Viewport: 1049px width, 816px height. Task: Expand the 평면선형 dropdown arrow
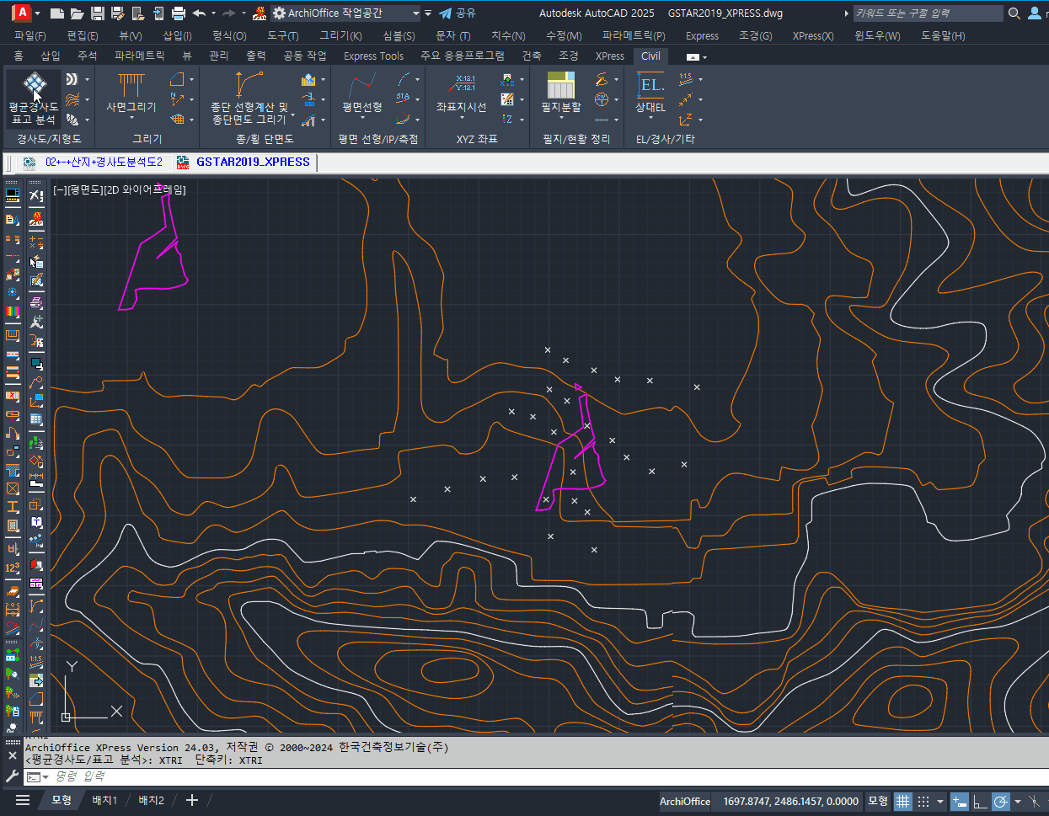coord(362,118)
